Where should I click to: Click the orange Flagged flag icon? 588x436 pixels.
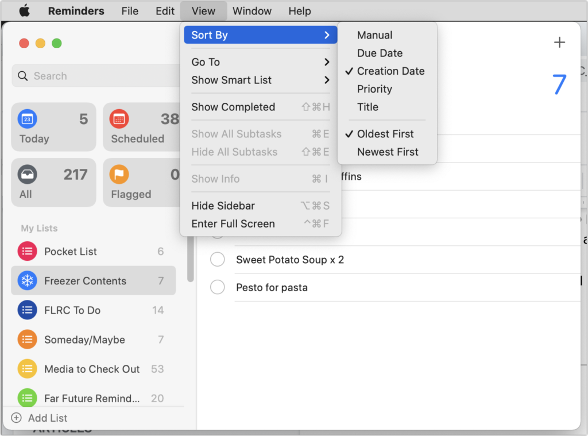point(119,175)
